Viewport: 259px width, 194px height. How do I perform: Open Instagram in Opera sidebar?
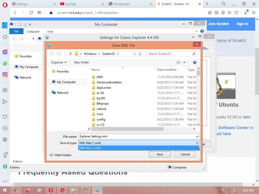point(5,75)
